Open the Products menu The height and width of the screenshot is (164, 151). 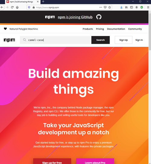tap(88, 29)
